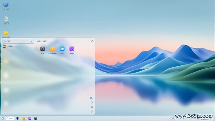This screenshot has width=215, height=121.
Task: Switch to the second launcher tab
Action: pos(45,41)
